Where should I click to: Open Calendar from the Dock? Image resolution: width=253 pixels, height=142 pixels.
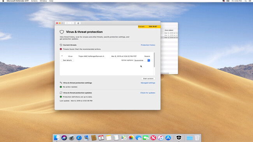[x=101, y=138]
